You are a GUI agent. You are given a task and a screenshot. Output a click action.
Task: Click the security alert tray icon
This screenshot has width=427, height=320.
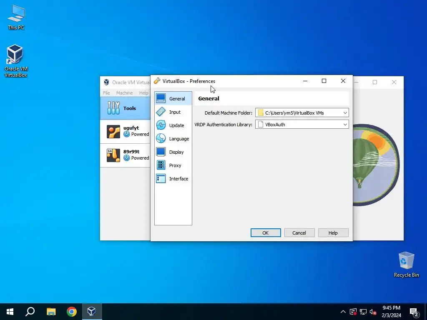click(x=353, y=312)
